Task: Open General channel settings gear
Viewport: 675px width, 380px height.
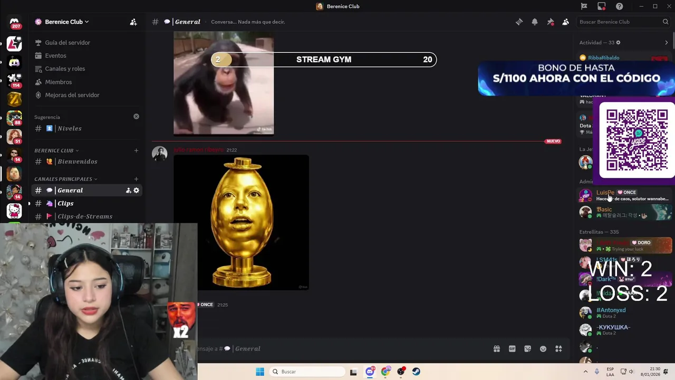Action: [136, 191]
